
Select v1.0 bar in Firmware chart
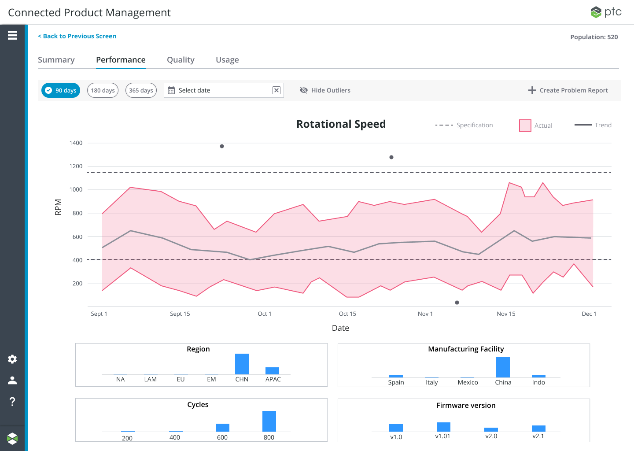396,428
